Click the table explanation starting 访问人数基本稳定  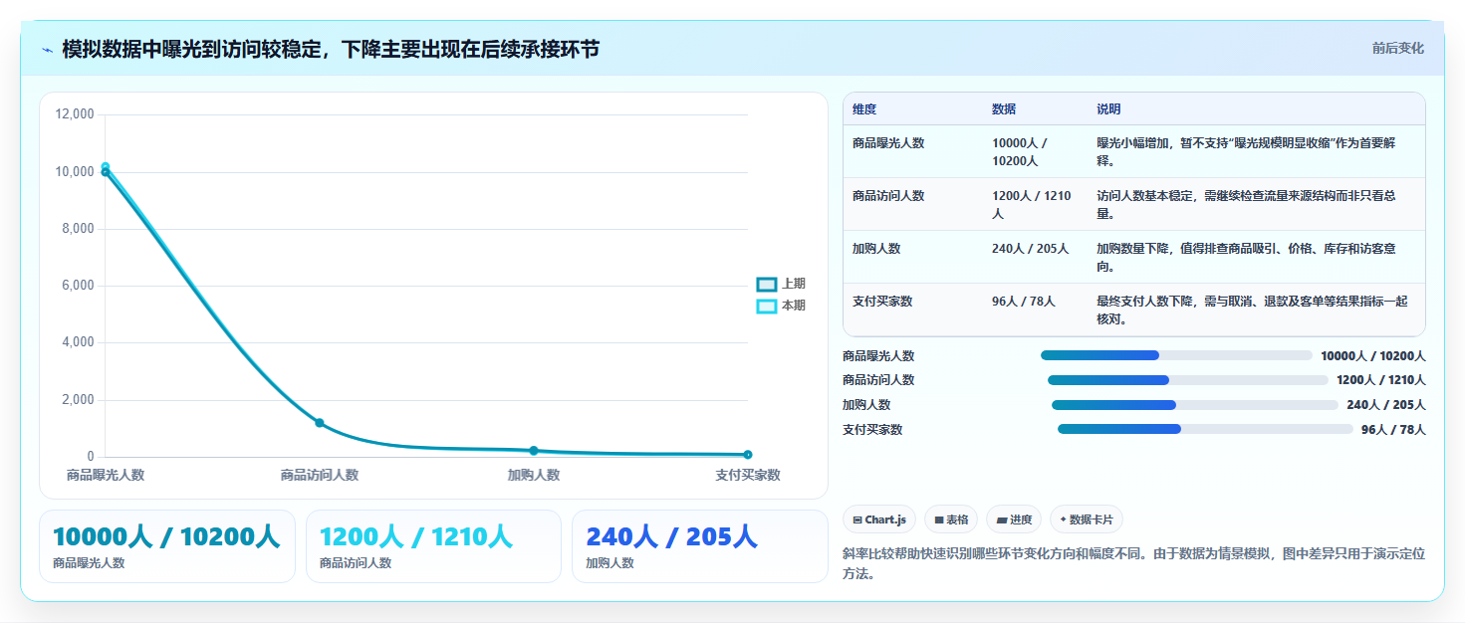pos(1246,204)
